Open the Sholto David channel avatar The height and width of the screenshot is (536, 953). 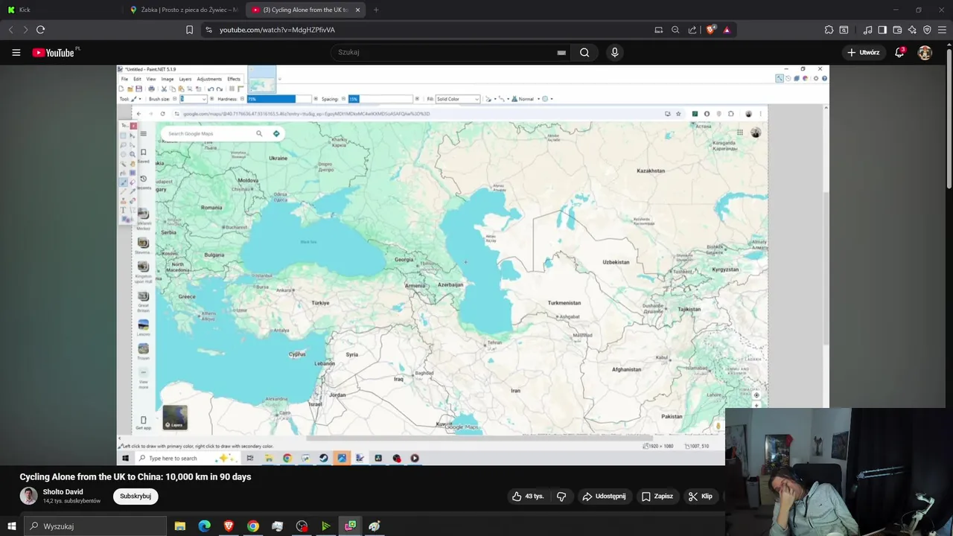click(28, 496)
